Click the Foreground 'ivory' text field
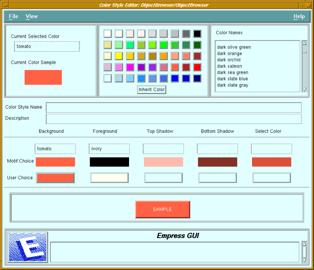 click(109, 149)
